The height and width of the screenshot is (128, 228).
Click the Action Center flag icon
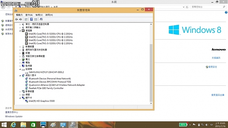[194, 125]
